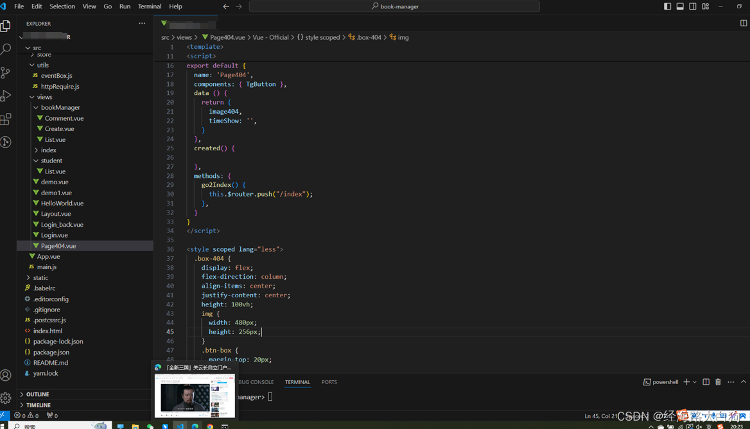Split the editor to the right

coord(744,23)
